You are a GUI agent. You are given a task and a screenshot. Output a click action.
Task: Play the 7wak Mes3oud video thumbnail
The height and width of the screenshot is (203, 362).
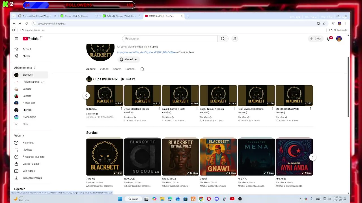(x=143, y=96)
